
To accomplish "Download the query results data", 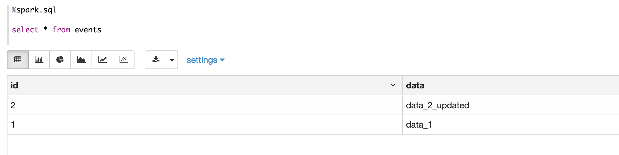I will [x=156, y=59].
